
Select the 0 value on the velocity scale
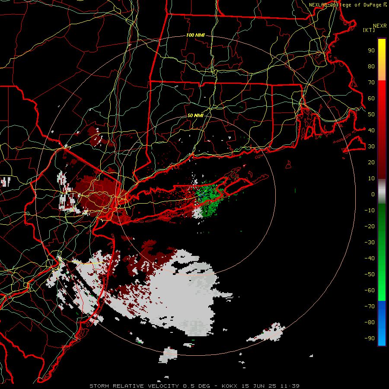point(373,194)
